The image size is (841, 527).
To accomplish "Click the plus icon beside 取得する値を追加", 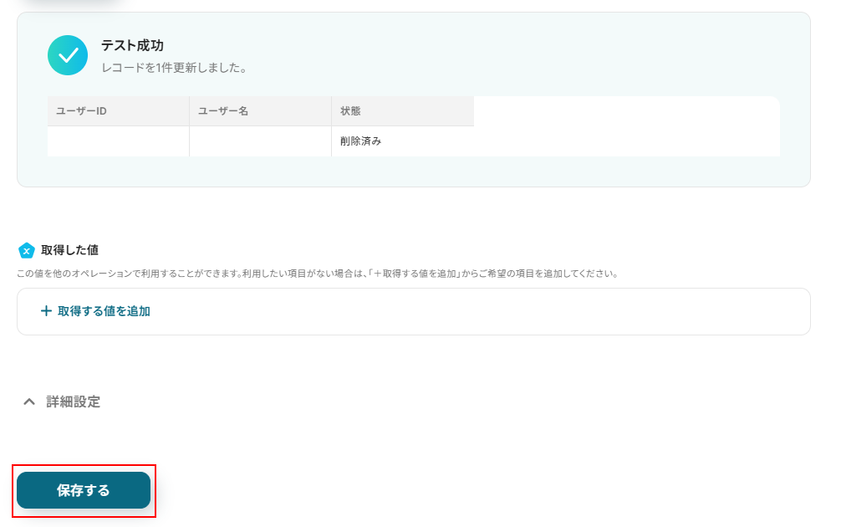I will [46, 311].
